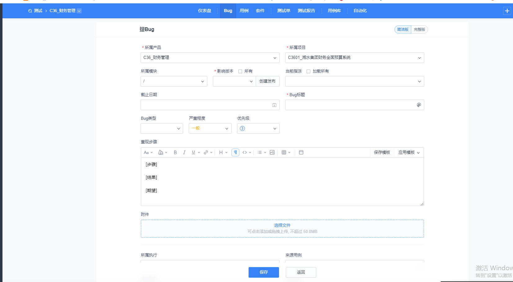Apply italic formatting in the editor toolbar

point(184,152)
